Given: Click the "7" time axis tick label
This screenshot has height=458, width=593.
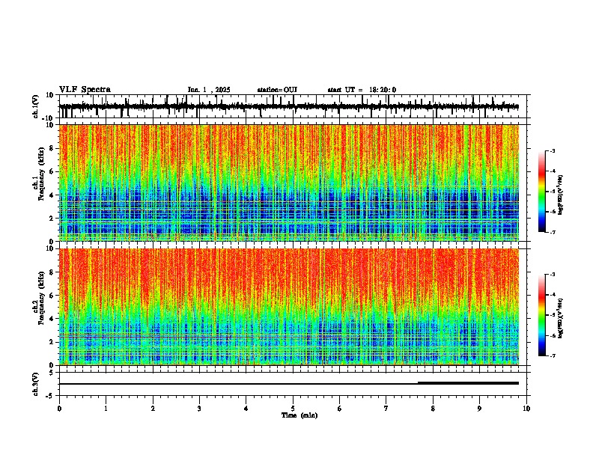Looking at the screenshot, I should pyautogui.click(x=386, y=409).
